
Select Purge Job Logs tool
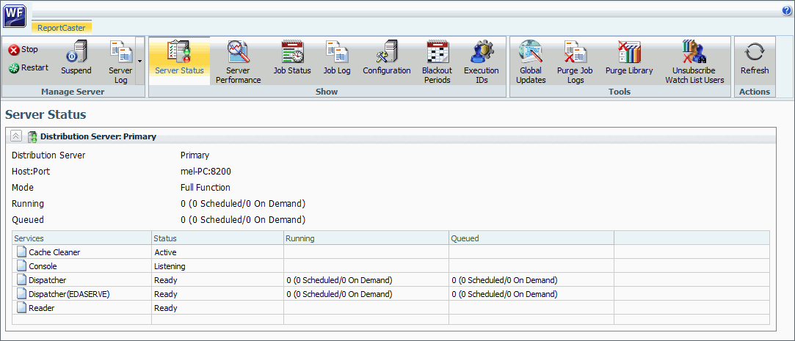pyautogui.click(x=575, y=62)
